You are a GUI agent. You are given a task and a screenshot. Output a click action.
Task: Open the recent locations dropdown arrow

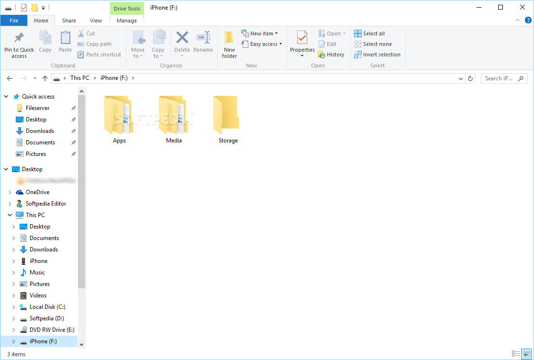35,78
